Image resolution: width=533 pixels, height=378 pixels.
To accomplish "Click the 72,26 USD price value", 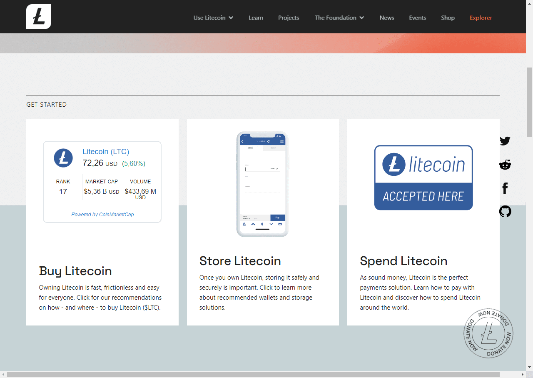I will [100, 163].
